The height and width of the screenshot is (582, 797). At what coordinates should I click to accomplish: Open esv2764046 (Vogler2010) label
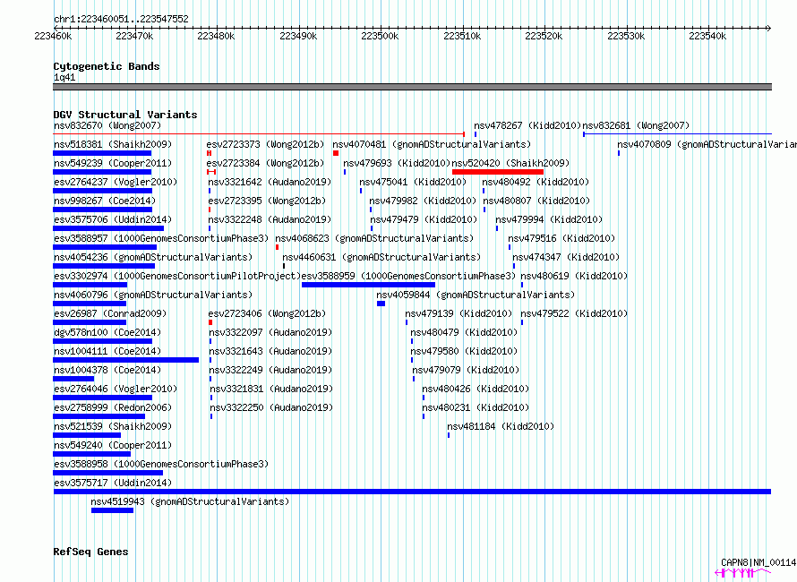pos(116,389)
